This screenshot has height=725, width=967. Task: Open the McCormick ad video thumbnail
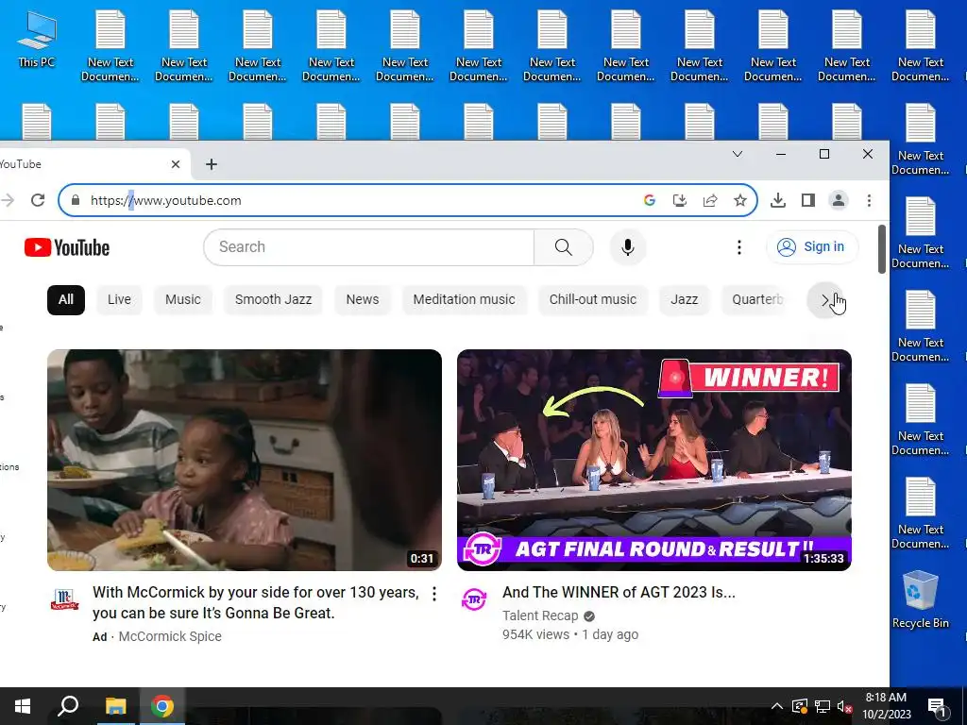coord(245,460)
